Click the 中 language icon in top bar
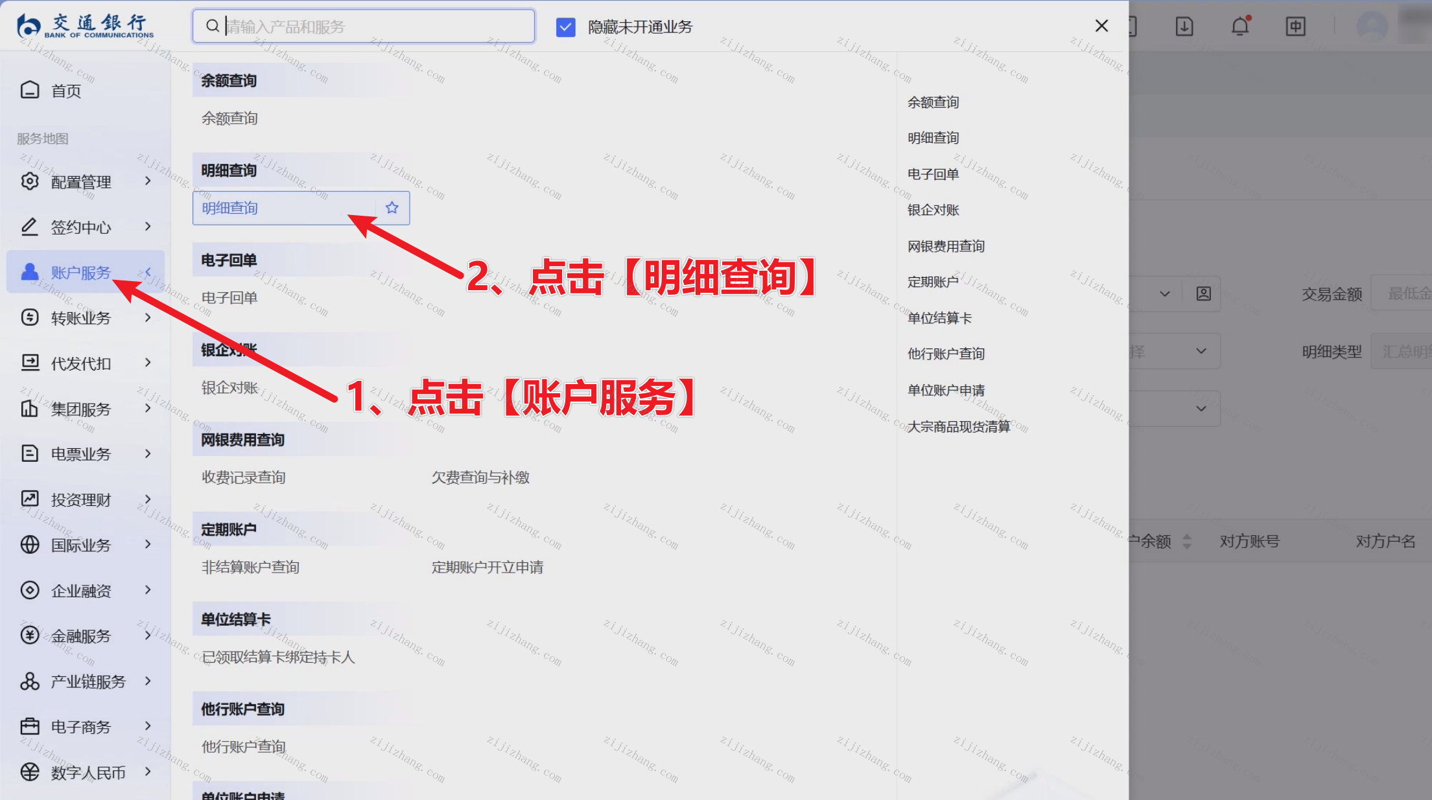The image size is (1432, 800). point(1295,27)
